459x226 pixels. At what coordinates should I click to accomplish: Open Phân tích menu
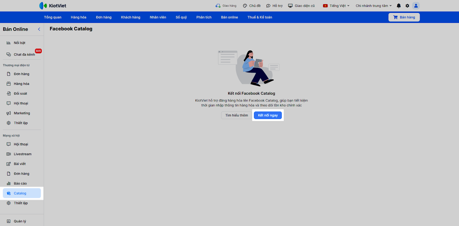[x=204, y=17]
